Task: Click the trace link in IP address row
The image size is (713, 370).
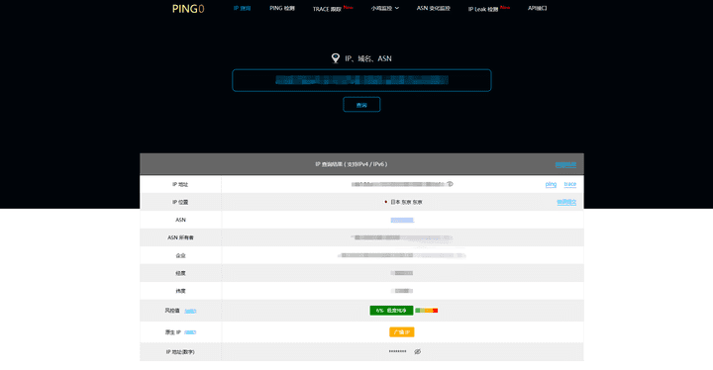Action: 570,184
